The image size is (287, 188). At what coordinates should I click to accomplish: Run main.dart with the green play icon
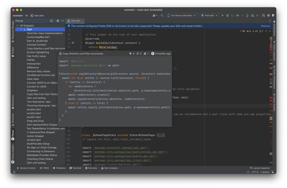(x=222, y=15)
